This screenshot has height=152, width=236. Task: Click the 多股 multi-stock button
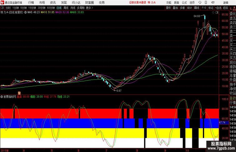click(182, 8)
